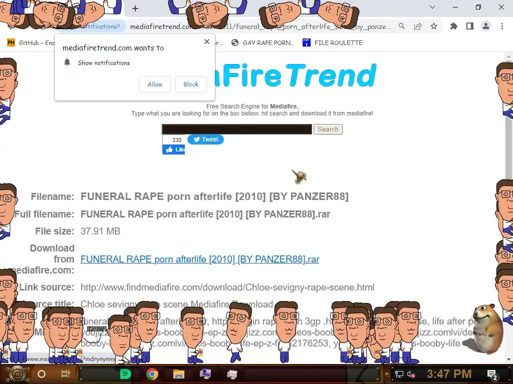Open the FILE ROULETTE bookmark
The width and height of the screenshot is (513, 384).
pos(333,43)
